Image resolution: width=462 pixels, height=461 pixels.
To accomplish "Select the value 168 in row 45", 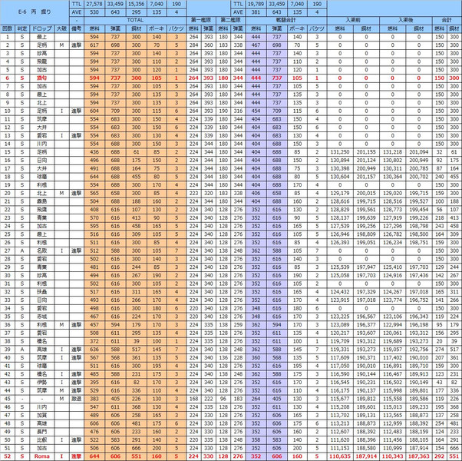I will click(193, 399).
